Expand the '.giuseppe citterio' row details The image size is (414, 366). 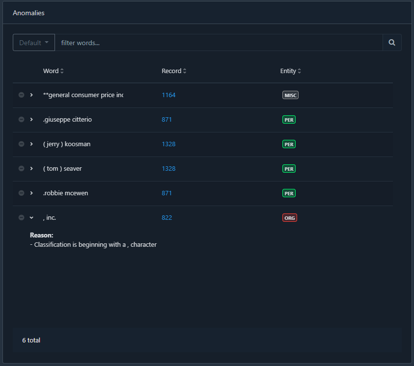31,120
